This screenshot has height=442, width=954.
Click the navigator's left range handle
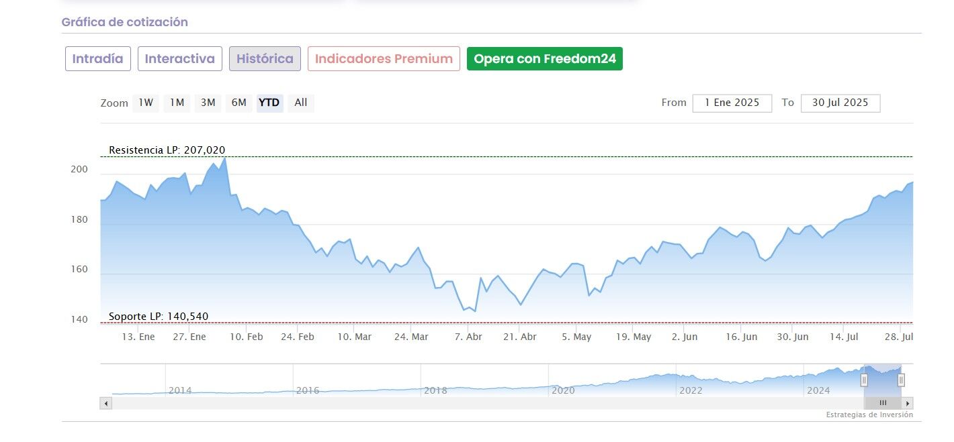864,380
